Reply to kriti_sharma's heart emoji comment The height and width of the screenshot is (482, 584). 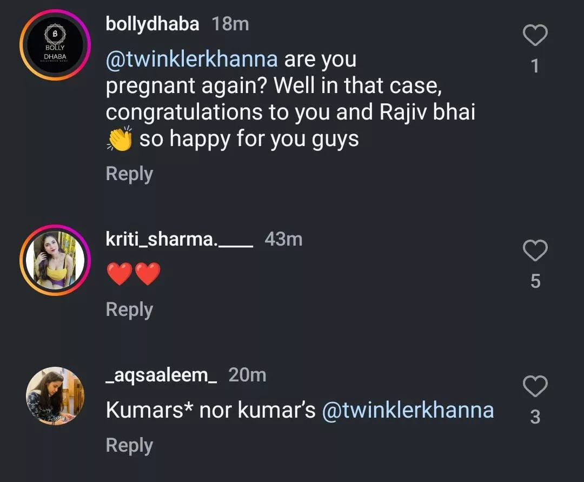click(x=129, y=310)
